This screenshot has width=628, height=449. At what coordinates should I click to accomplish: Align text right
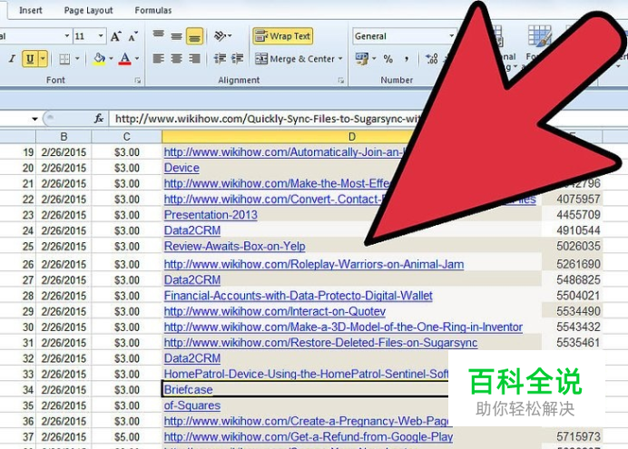[194, 59]
